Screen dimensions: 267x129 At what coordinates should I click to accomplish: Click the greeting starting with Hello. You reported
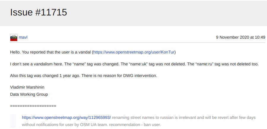(x=93, y=52)
